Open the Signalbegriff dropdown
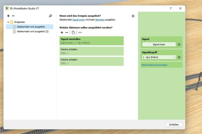202x134 pixels. [x=159, y=57]
